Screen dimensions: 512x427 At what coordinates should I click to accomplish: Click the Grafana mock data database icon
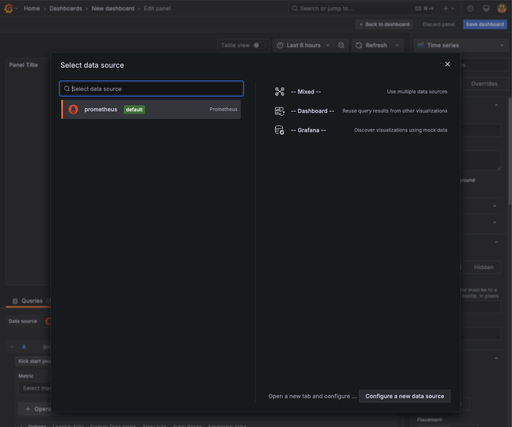[x=280, y=130]
